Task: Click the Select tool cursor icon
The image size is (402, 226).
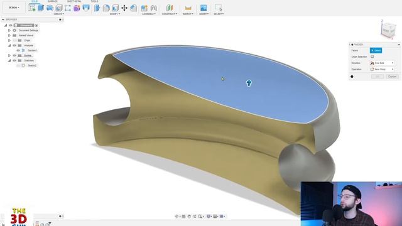Action: (x=219, y=8)
